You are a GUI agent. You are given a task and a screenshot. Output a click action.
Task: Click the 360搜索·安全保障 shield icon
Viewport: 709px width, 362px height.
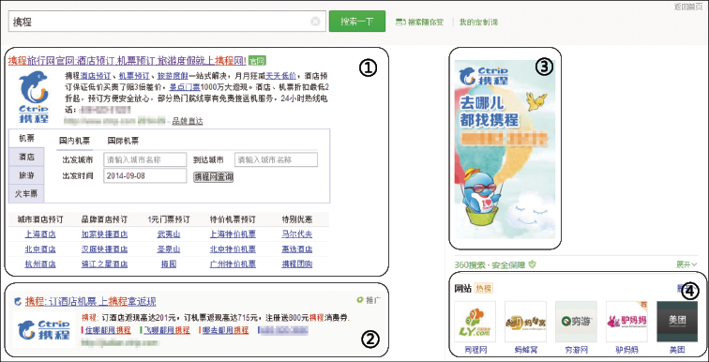pyautogui.click(x=532, y=264)
